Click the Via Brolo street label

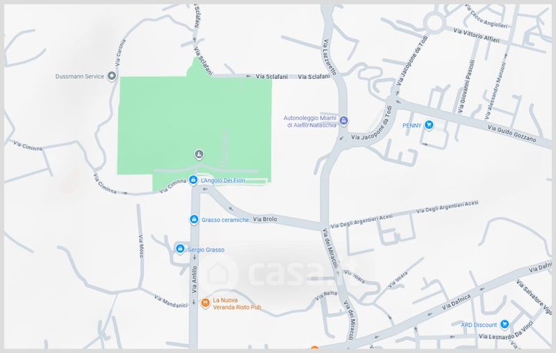tap(265, 219)
